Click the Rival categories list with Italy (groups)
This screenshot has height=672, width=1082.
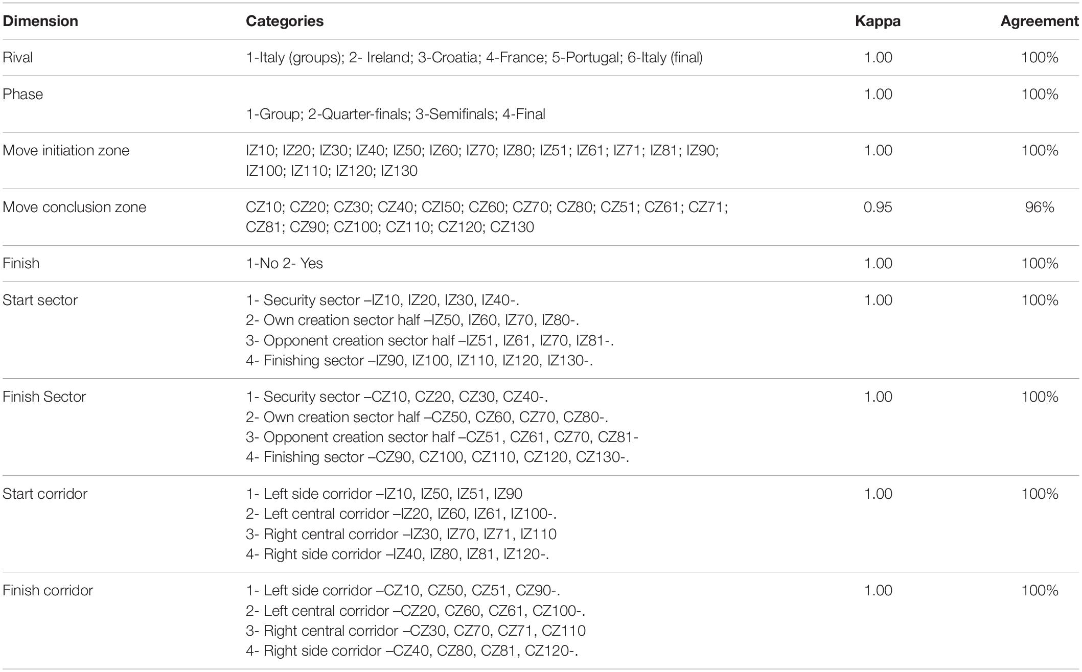474,57
